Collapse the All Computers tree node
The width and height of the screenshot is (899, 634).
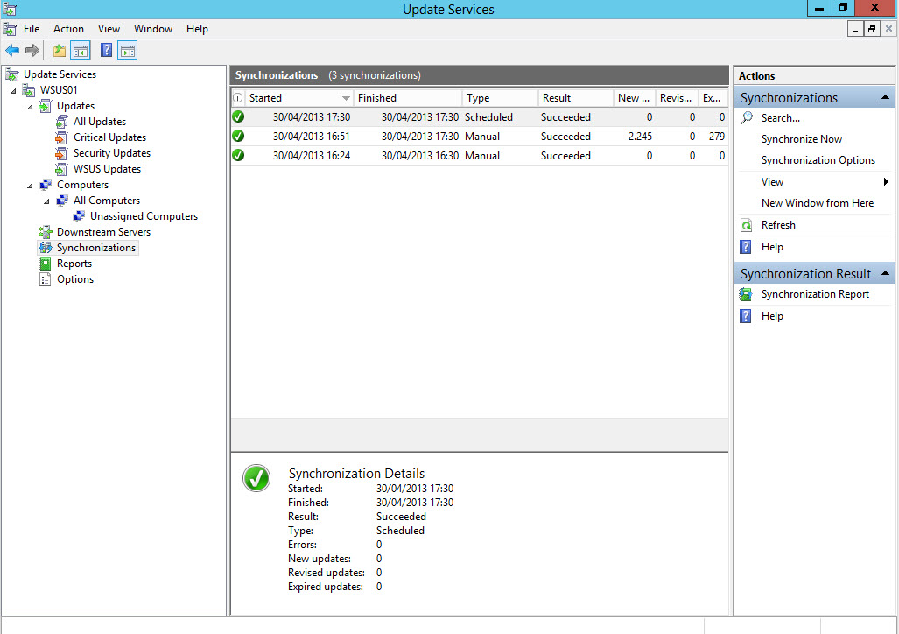46,201
